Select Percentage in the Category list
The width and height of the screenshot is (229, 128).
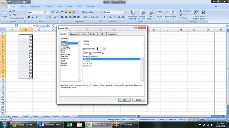[x=66, y=54]
